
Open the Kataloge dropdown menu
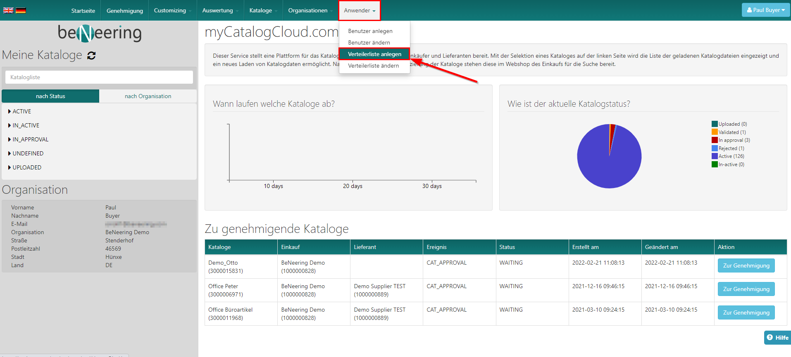tap(263, 10)
